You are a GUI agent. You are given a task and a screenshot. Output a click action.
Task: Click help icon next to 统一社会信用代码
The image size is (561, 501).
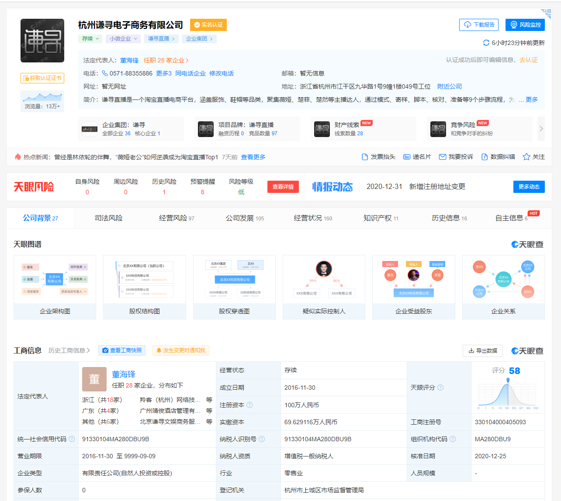(72, 439)
